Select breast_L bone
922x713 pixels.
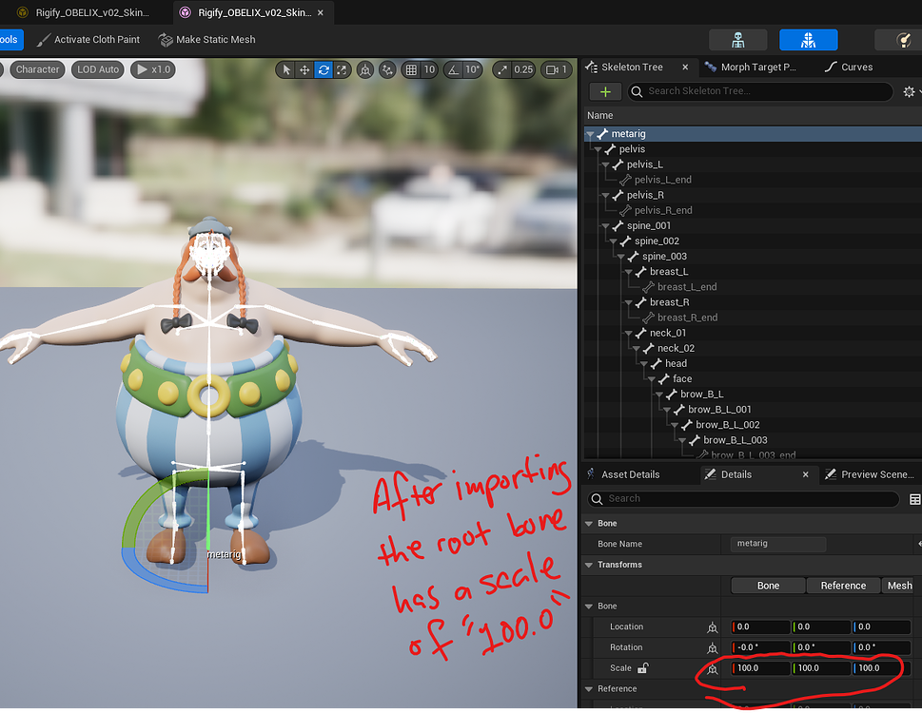[x=669, y=271]
